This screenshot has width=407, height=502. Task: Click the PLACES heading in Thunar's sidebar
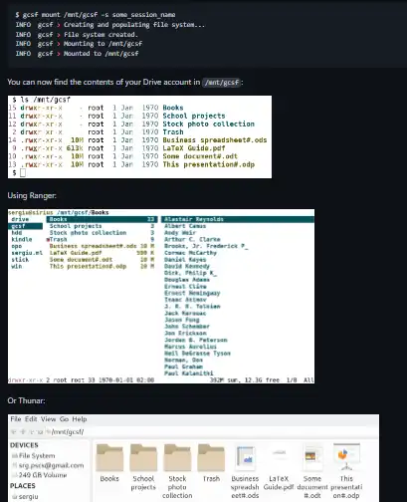pos(23,486)
